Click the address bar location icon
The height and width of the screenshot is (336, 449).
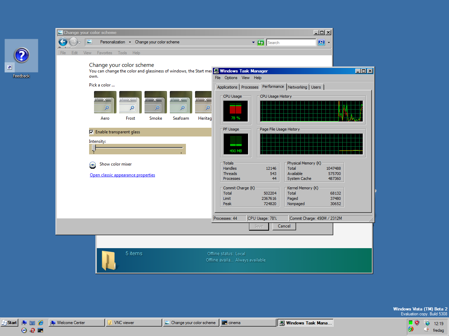(x=89, y=42)
